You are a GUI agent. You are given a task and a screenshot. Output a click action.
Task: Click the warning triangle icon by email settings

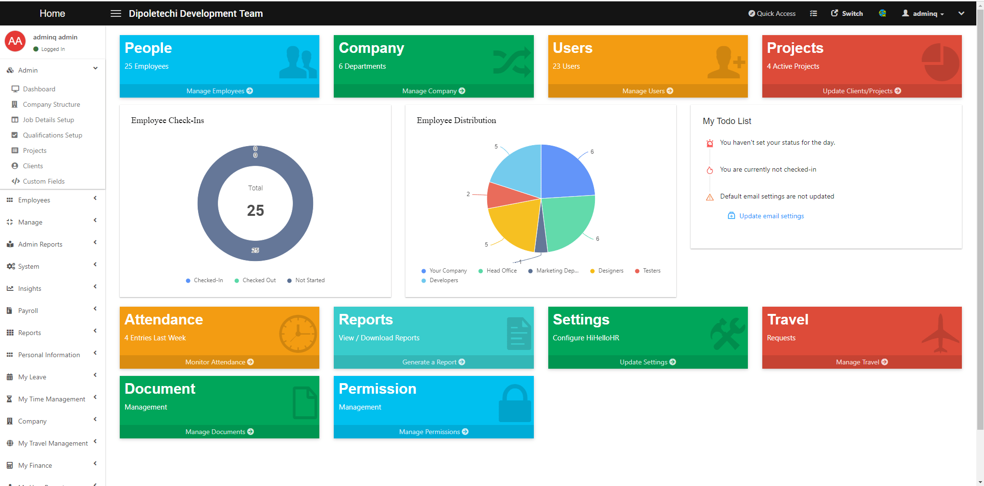709,197
